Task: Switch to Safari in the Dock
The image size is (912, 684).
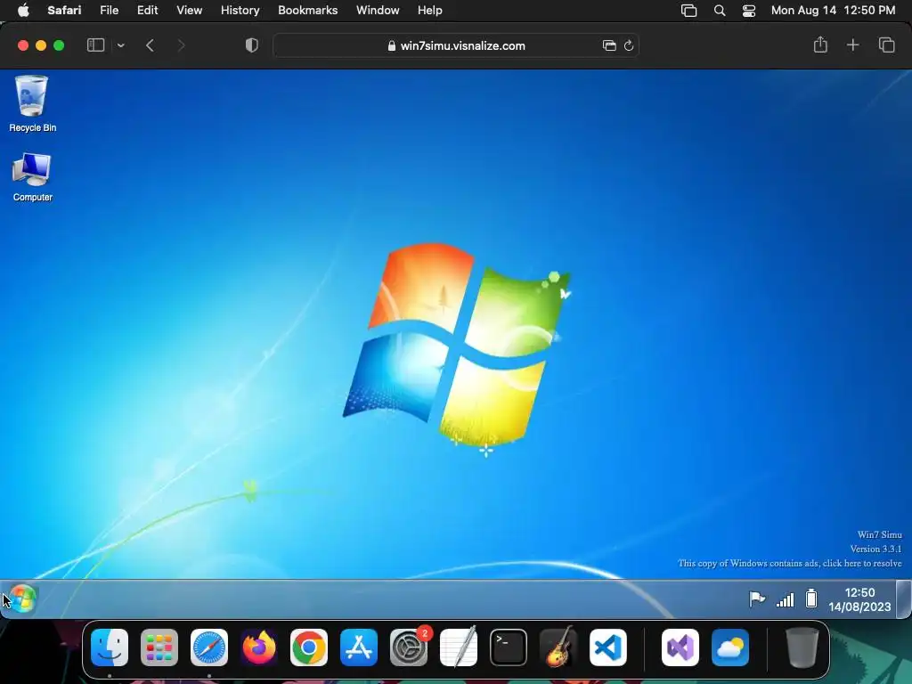Action: point(209,647)
